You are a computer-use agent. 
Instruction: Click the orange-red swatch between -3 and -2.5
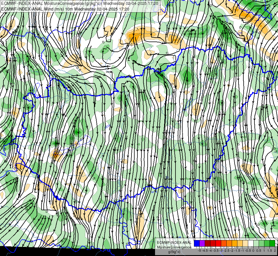pyautogui.click(x=224, y=243)
